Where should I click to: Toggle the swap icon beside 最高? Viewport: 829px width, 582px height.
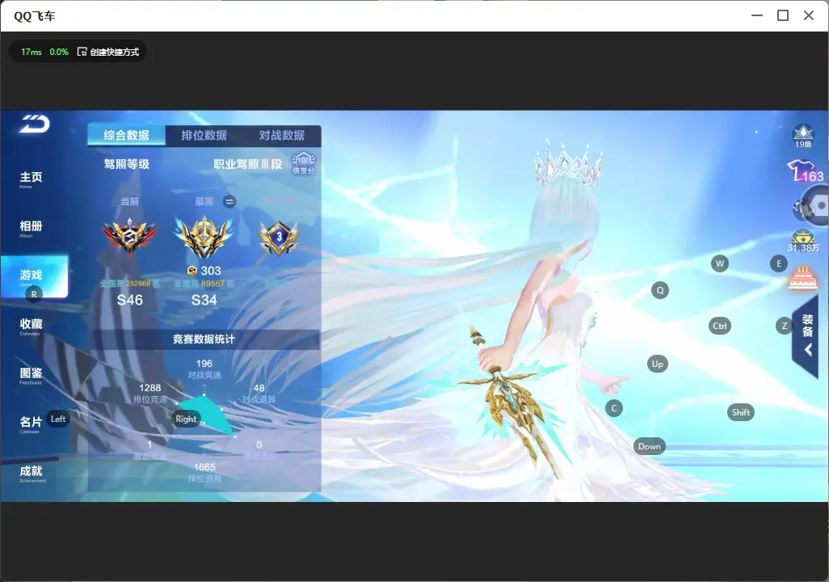[x=229, y=201]
